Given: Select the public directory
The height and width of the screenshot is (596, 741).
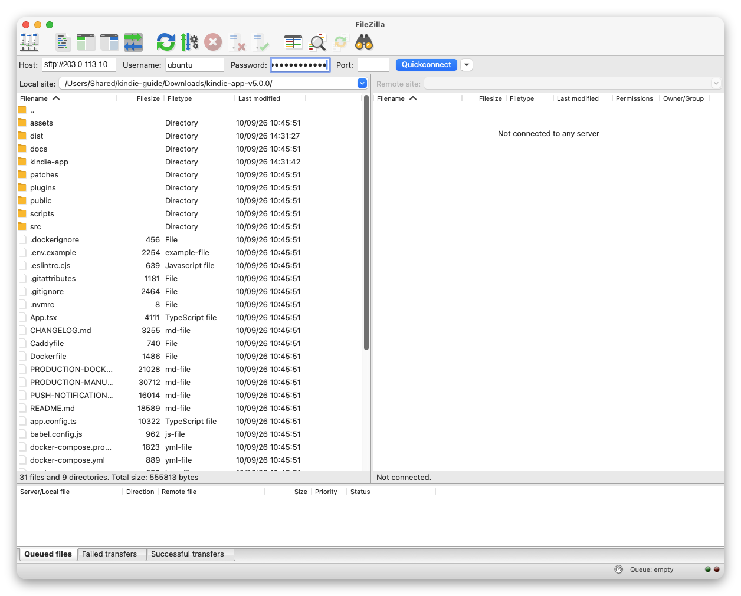Looking at the screenshot, I should (x=189, y=200).
